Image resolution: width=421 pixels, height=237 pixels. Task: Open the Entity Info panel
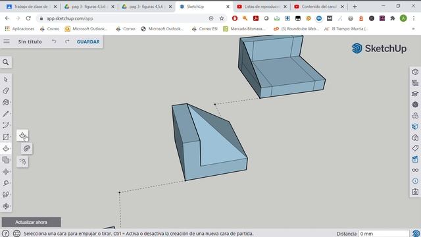[415, 72]
